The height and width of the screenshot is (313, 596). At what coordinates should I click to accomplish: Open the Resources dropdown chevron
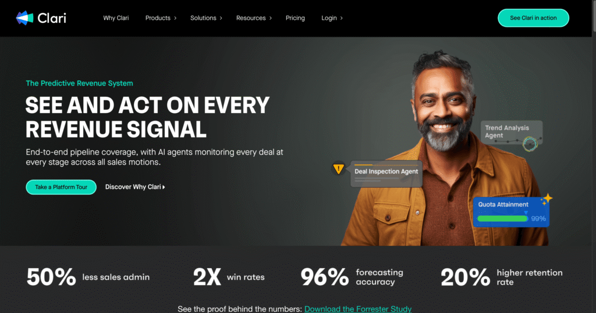tap(271, 18)
